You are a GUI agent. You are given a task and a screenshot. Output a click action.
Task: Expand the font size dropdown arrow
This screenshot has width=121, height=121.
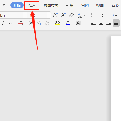49,15
